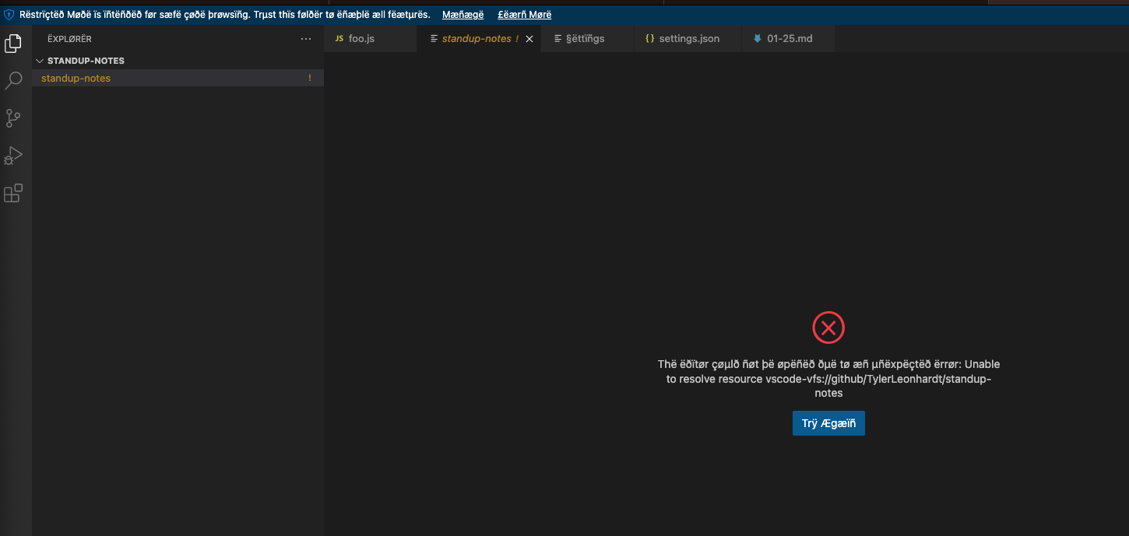
Task: Open the Search view in the activity bar
Action: click(13, 80)
